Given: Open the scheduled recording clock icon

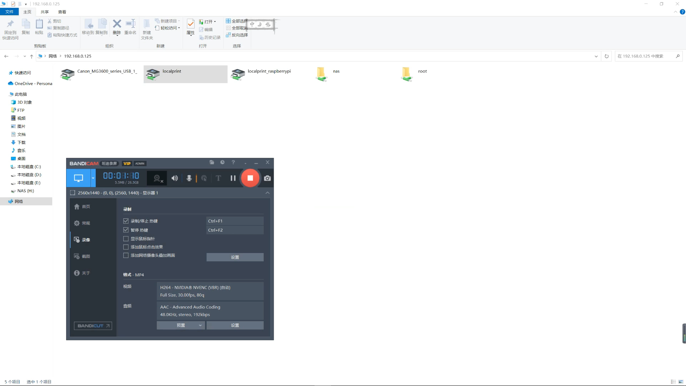Looking at the screenshot, I should pyautogui.click(x=222, y=162).
